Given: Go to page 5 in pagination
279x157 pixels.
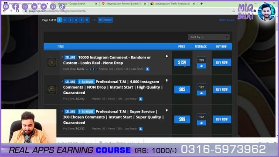Looking at the screenshot, I should [x=82, y=20].
